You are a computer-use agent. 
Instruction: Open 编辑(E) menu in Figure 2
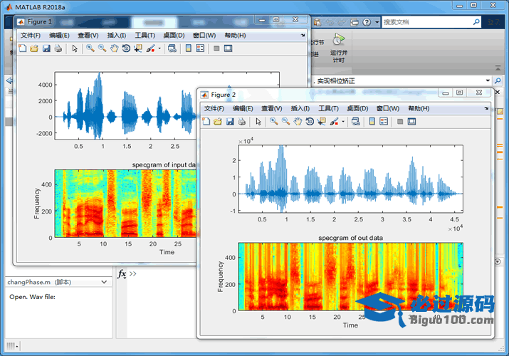243,108
